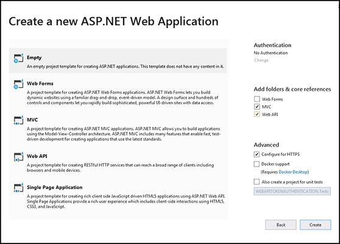Select the MVC template icon
The image size is (340, 244).
point(18,120)
